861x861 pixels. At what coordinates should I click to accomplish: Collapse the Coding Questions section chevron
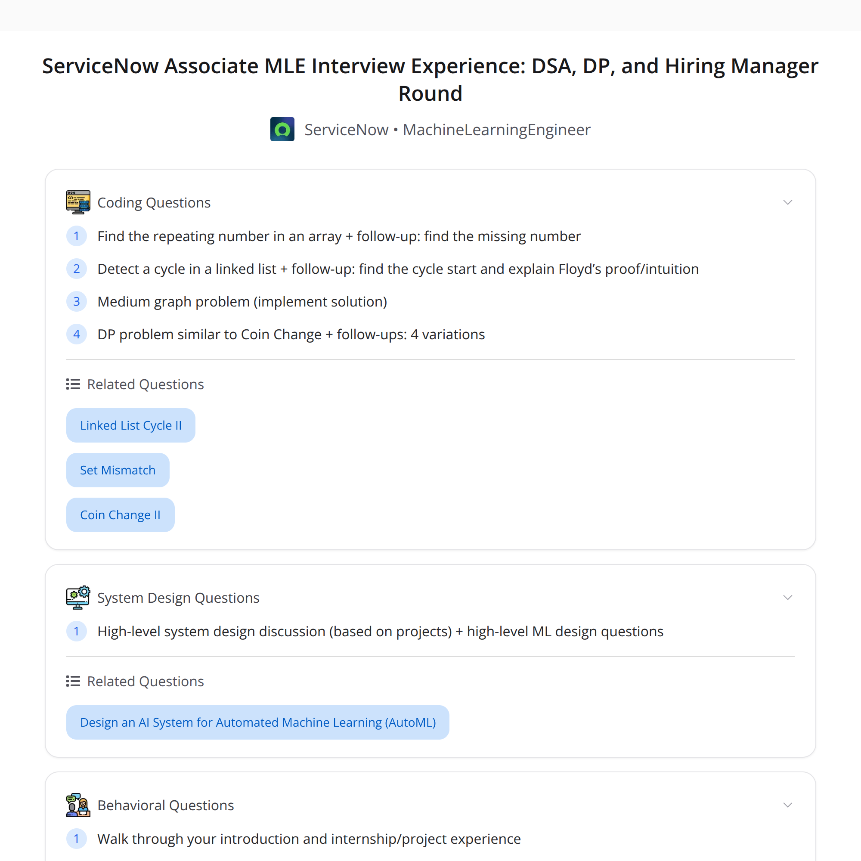(x=787, y=202)
